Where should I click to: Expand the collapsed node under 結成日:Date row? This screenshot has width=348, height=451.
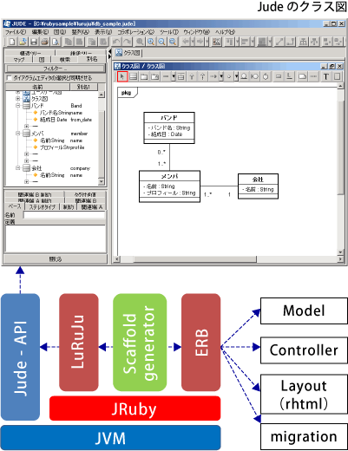tap(26, 127)
